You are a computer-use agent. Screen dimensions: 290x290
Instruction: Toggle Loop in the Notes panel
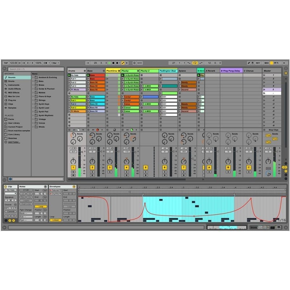coord(41,207)
